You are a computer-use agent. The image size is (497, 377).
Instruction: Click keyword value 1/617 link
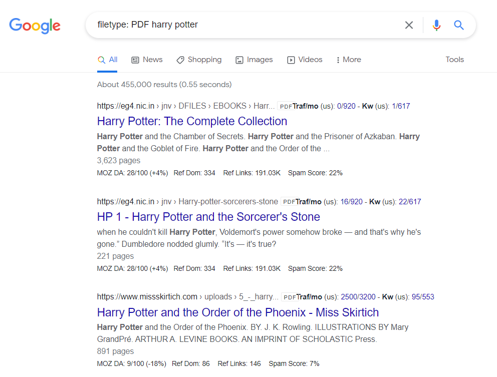pos(401,106)
